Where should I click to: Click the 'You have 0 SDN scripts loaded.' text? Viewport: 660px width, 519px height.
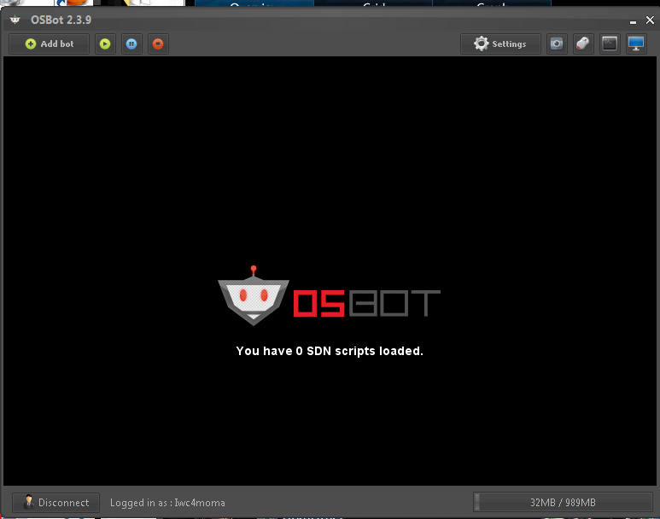tap(330, 351)
